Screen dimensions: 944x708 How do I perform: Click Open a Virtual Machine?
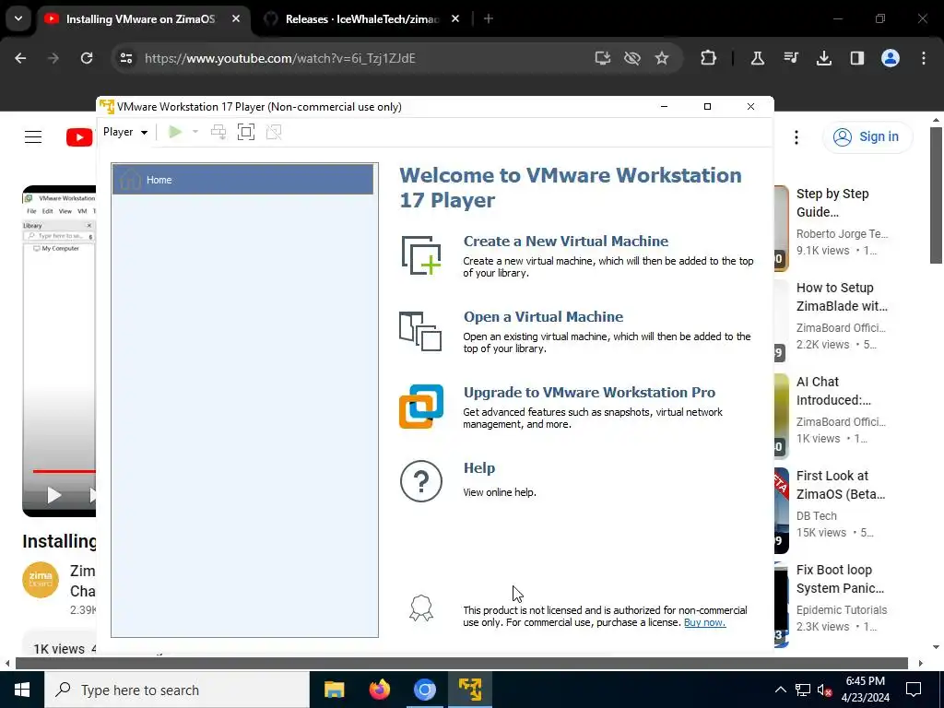coord(543,317)
